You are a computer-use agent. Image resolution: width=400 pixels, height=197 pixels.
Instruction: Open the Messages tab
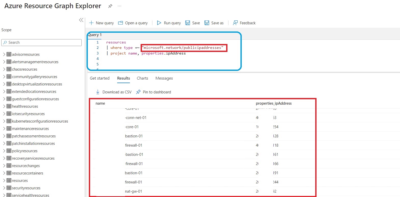tap(164, 78)
